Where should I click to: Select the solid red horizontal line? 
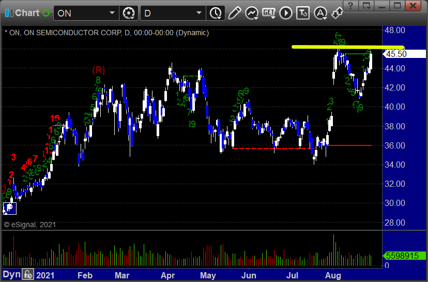coord(349,145)
